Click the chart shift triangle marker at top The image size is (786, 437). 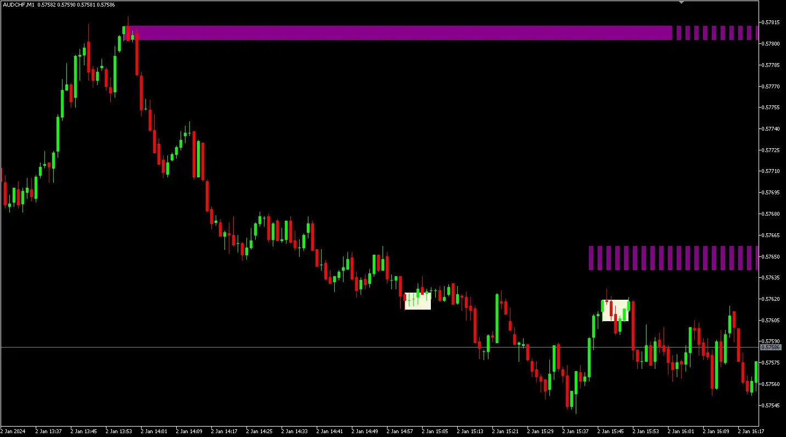[681, 2]
